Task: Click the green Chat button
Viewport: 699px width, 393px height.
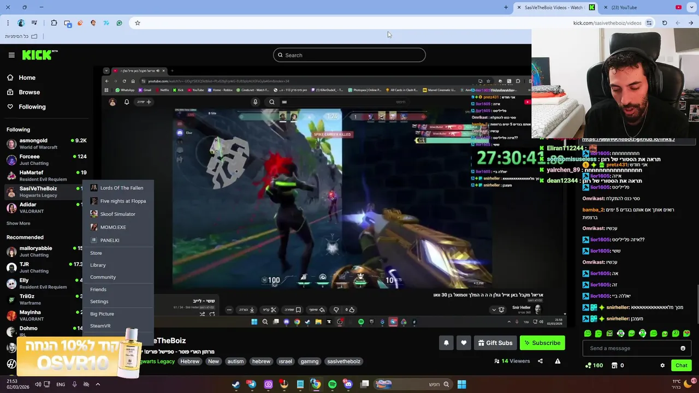Action: [x=681, y=366]
